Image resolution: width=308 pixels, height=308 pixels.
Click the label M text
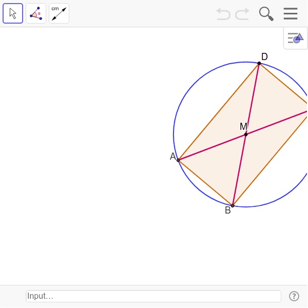243,126
